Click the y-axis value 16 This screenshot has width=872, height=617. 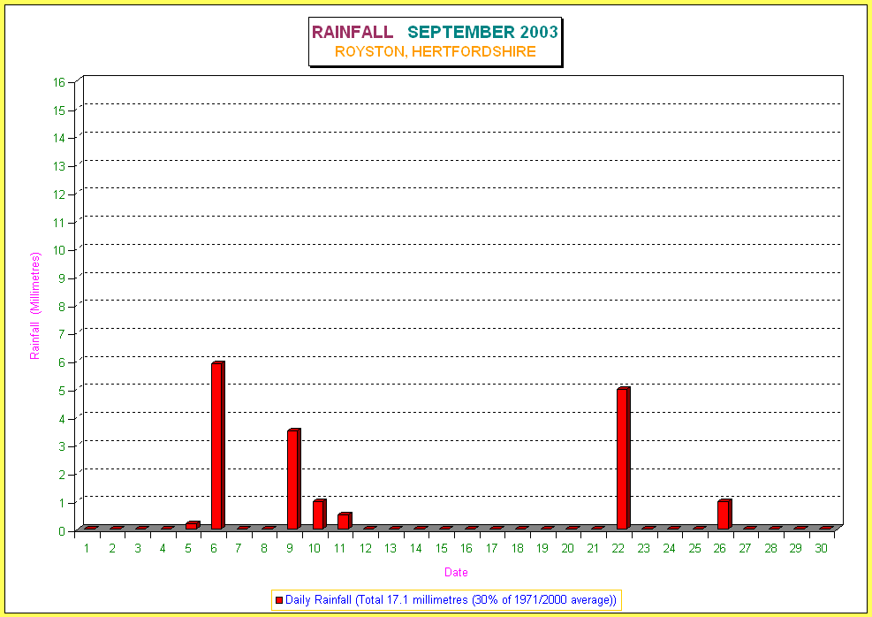pos(59,82)
